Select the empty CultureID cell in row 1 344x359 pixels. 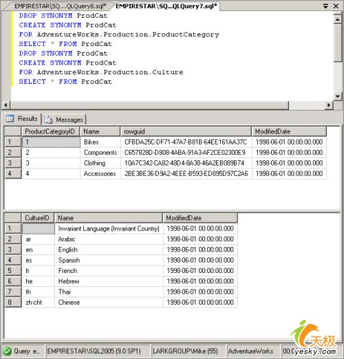(x=38, y=228)
